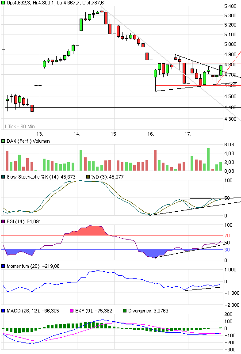Click the tallest green volume bar on day 17
Image resolution: width=241 pixels, height=354 pixels.
[x=208, y=159]
